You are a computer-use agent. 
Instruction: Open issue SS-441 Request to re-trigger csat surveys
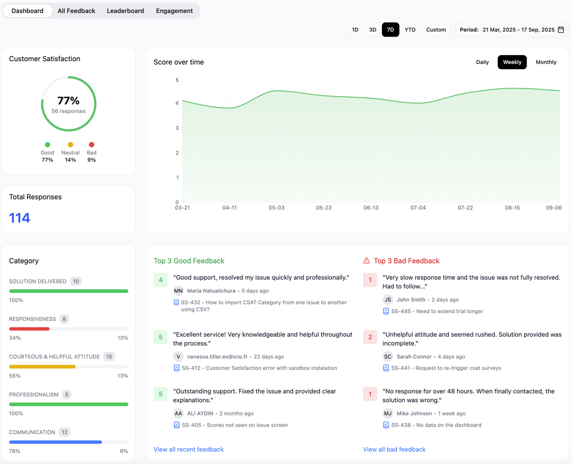coord(446,368)
